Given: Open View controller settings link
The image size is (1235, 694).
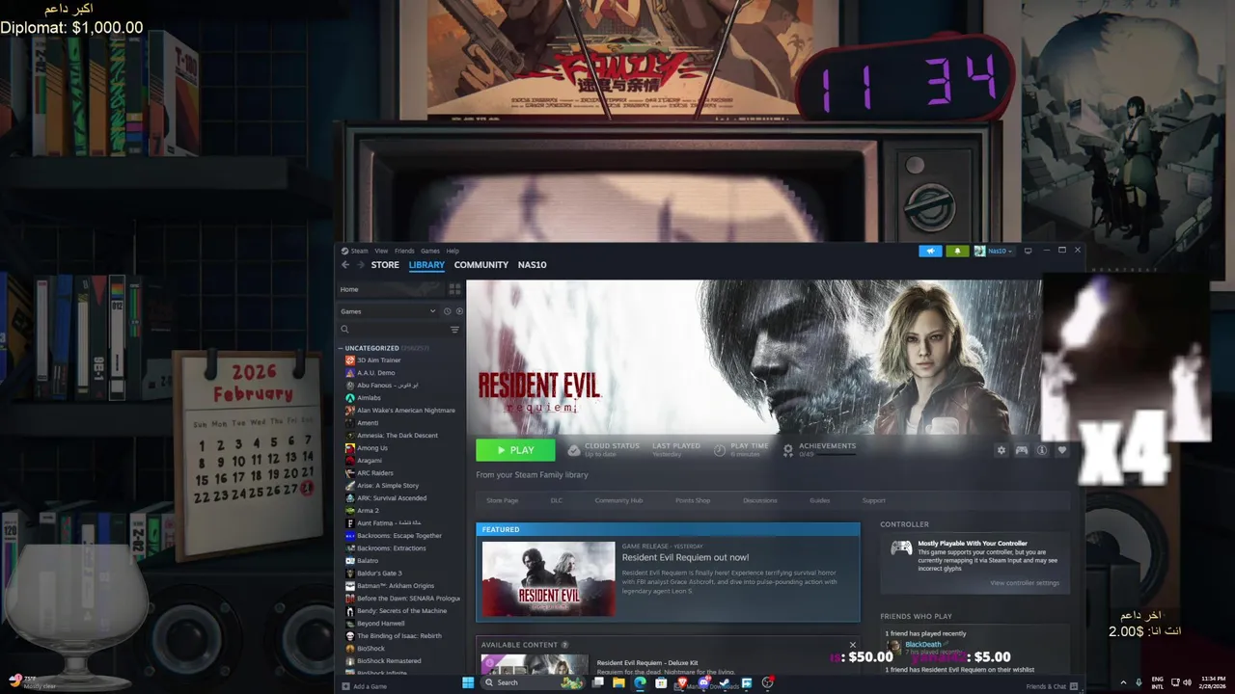Looking at the screenshot, I should click(1025, 583).
